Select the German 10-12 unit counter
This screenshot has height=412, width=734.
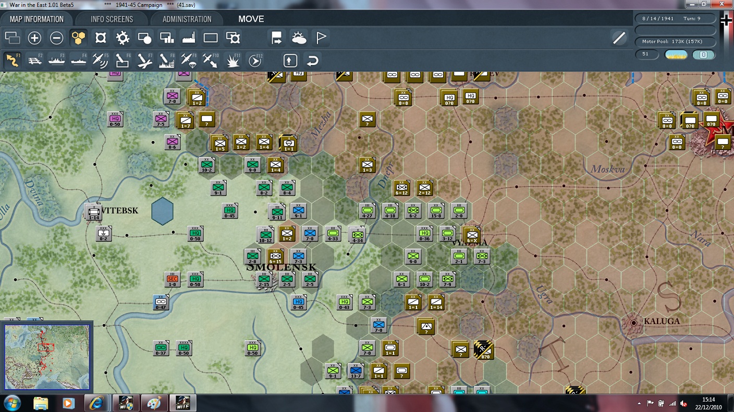(265, 235)
